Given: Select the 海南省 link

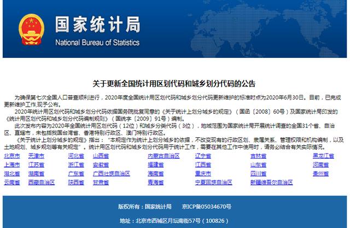Looking at the screenshot, I should coord(156,173).
